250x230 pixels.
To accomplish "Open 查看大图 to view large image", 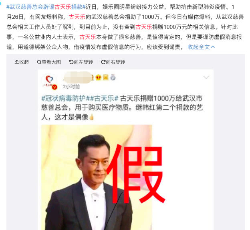I will pos(49,62).
